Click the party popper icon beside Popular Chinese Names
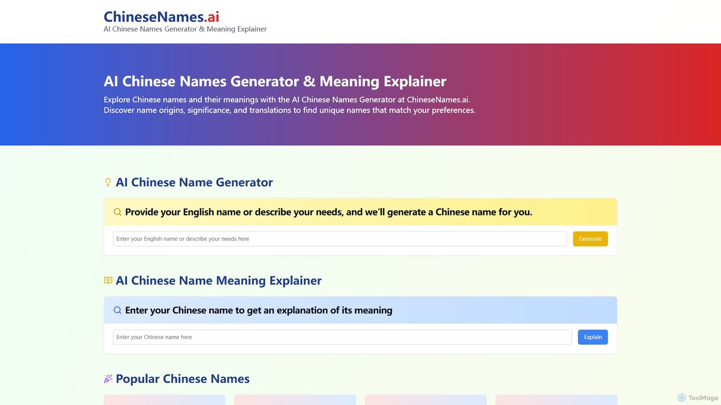Viewport: 721px width, 405px height. [x=108, y=379]
